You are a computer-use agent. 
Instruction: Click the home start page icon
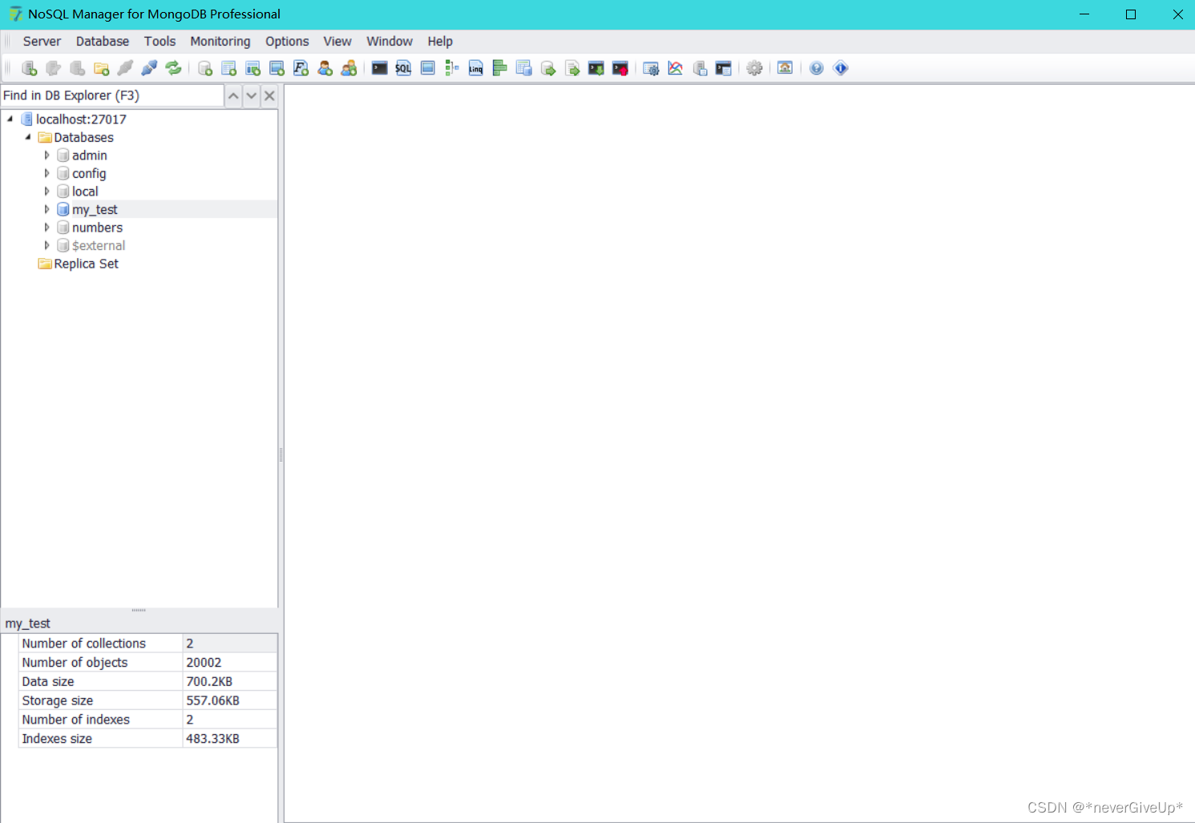click(x=785, y=68)
